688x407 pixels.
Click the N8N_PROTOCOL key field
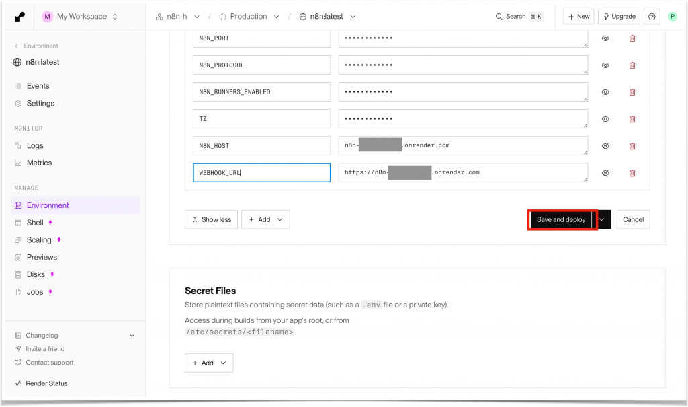click(261, 65)
